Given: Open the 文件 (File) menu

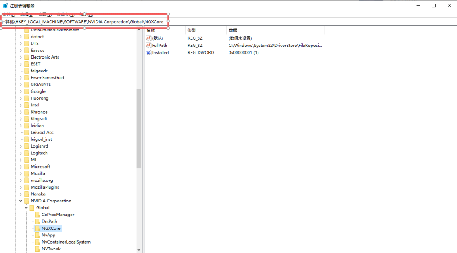Looking at the screenshot, I should (x=8, y=14).
